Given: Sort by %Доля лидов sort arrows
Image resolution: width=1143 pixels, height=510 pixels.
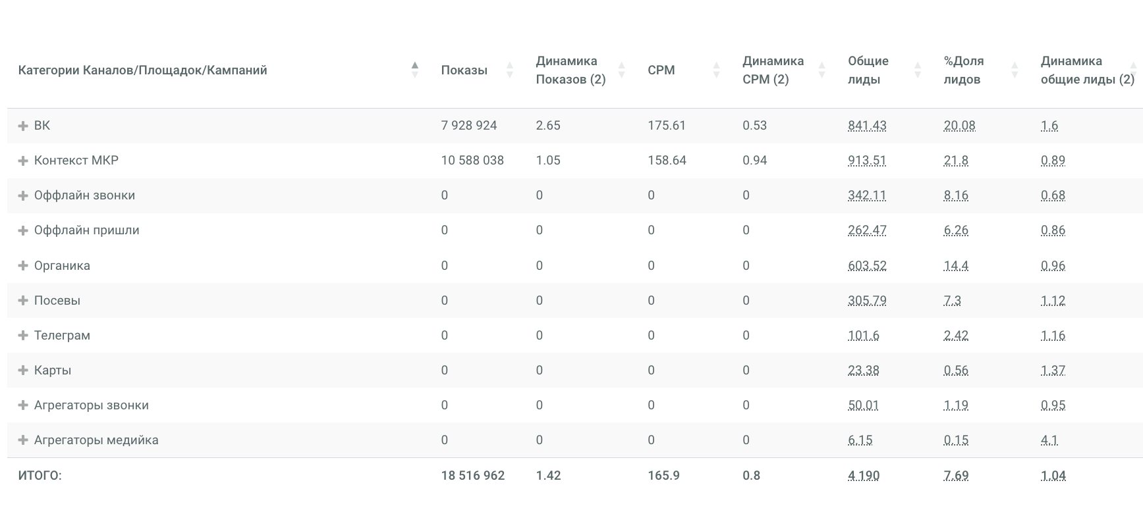Looking at the screenshot, I should (1015, 70).
